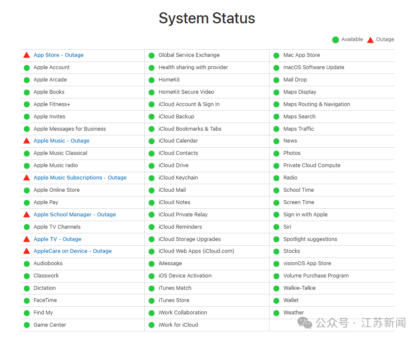Click the Dictation entry
The width and height of the screenshot is (419, 339).
point(45,288)
